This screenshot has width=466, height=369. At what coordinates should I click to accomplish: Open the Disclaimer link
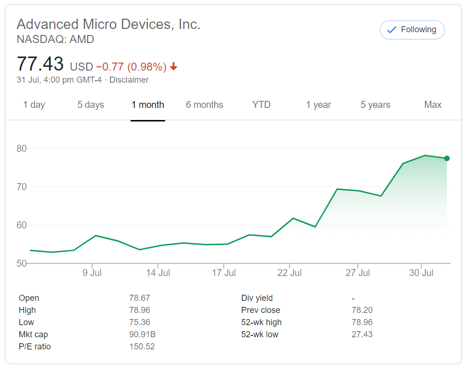129,79
